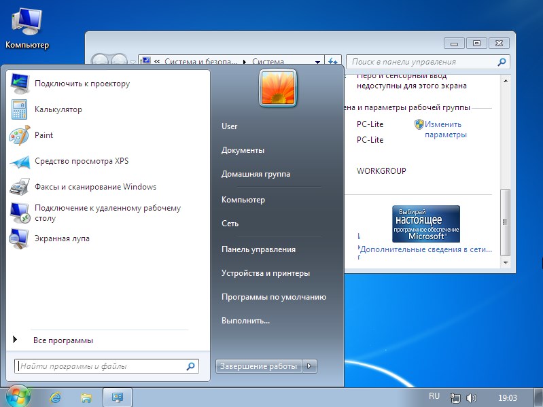The width and height of the screenshot is (543, 407).
Task: Expand the arrow after Система и безопасность breadcrumb
Action: coord(245,62)
